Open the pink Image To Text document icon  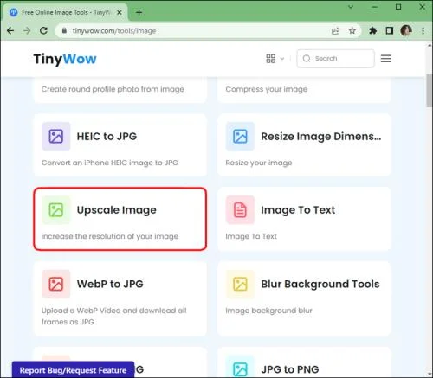point(240,210)
